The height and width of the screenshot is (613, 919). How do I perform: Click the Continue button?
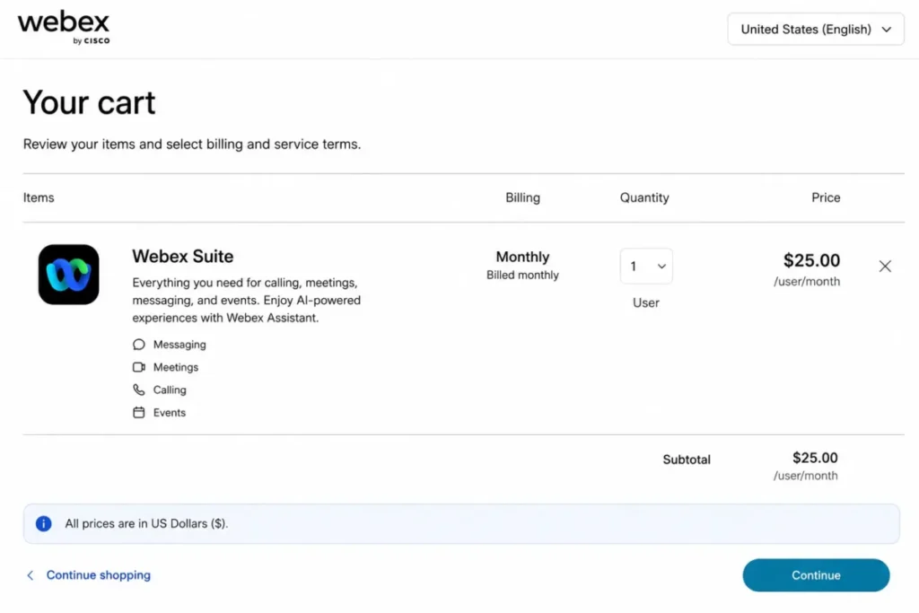816,575
